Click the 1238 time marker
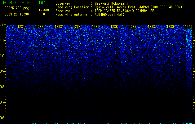195x124 pixels. pyautogui.click(x=152, y=27)
